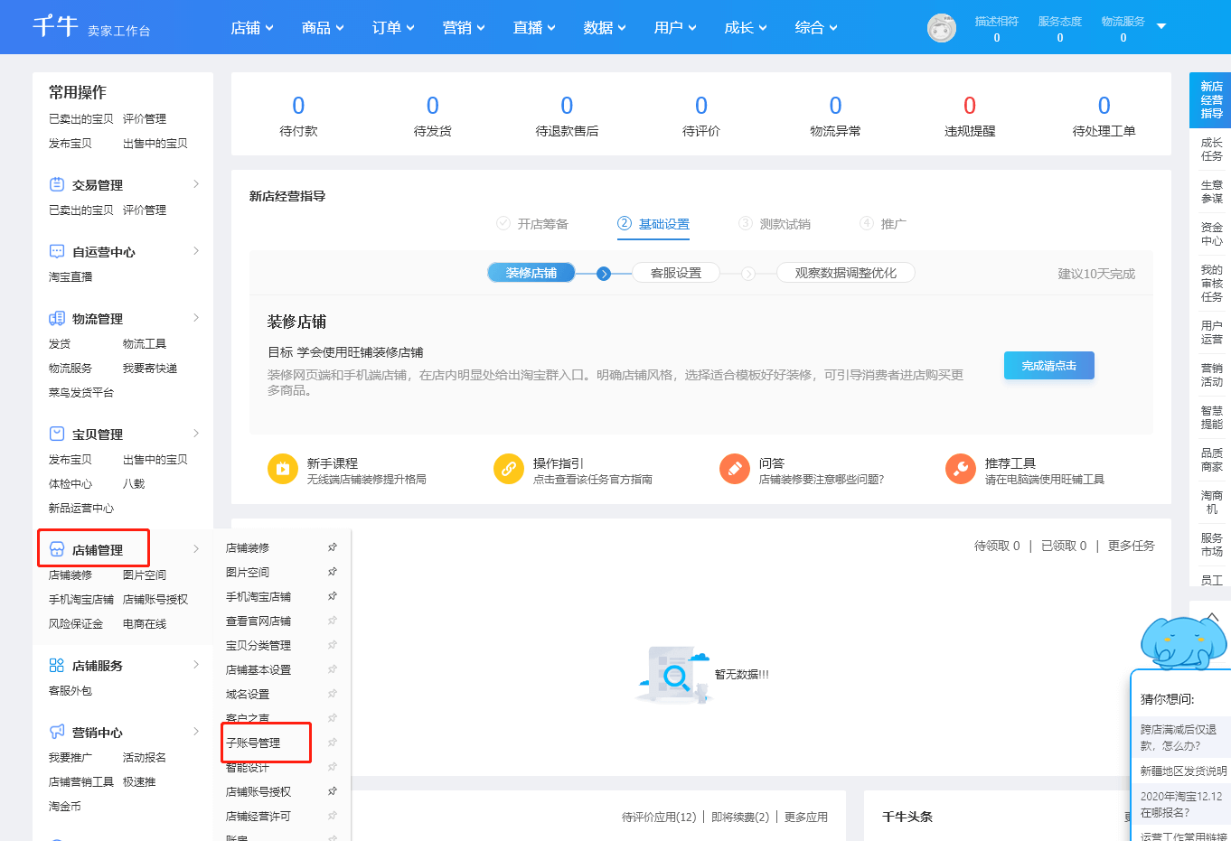Pin 店铺基本设置 in the submenu

pos(333,669)
